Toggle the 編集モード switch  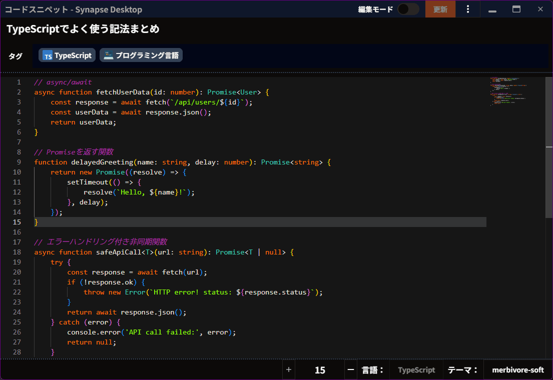click(408, 9)
